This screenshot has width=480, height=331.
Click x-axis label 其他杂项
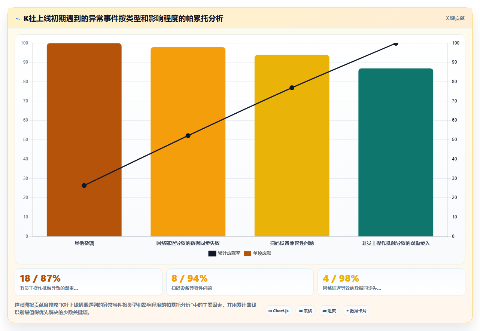click(84, 243)
